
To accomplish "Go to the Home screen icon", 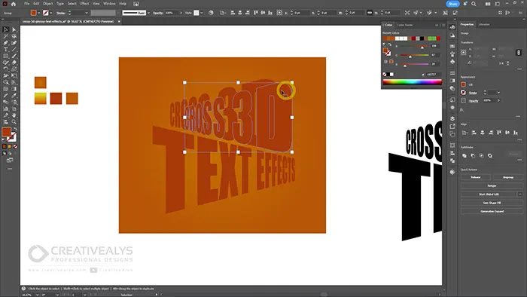I will click(x=14, y=4).
